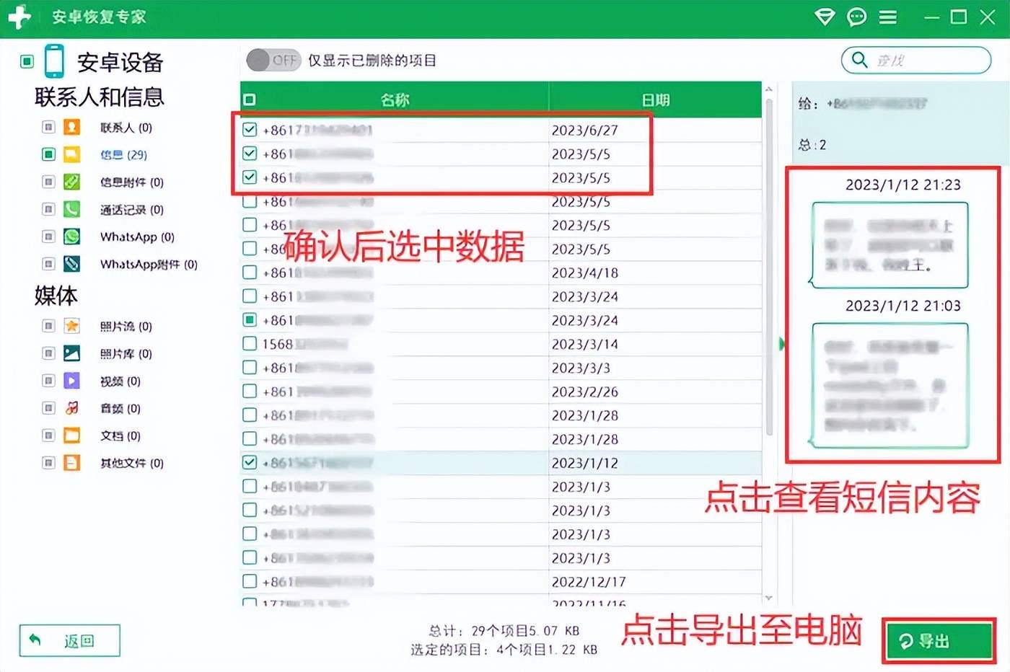Open the hamburger menu in title bar
Image resolution: width=1010 pixels, height=672 pixels.
pos(888,17)
